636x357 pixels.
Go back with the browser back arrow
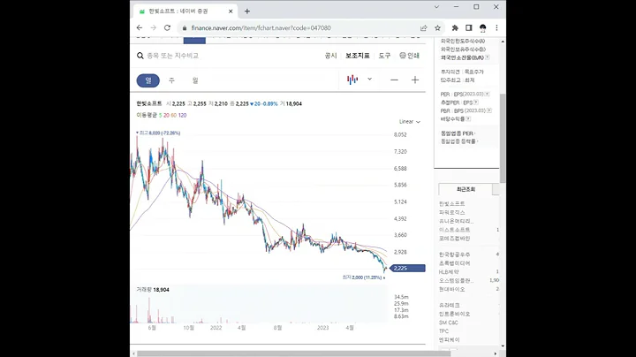(140, 28)
